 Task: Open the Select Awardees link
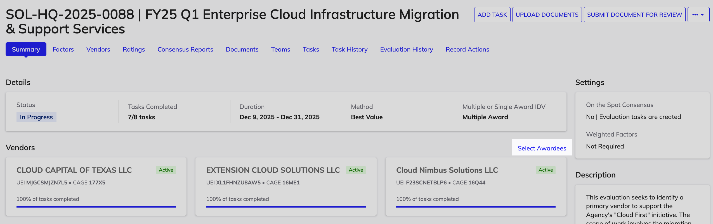coord(542,148)
